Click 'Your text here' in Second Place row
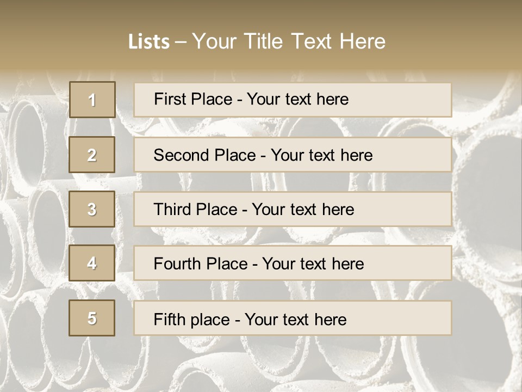 321,155
